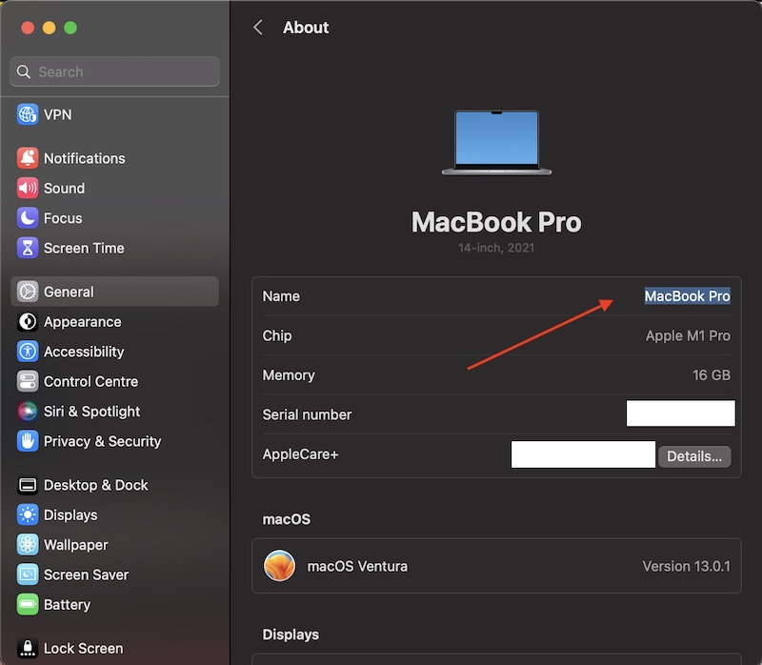This screenshot has width=762, height=665.
Task: Open Accessibility via its icon
Action: 28,352
